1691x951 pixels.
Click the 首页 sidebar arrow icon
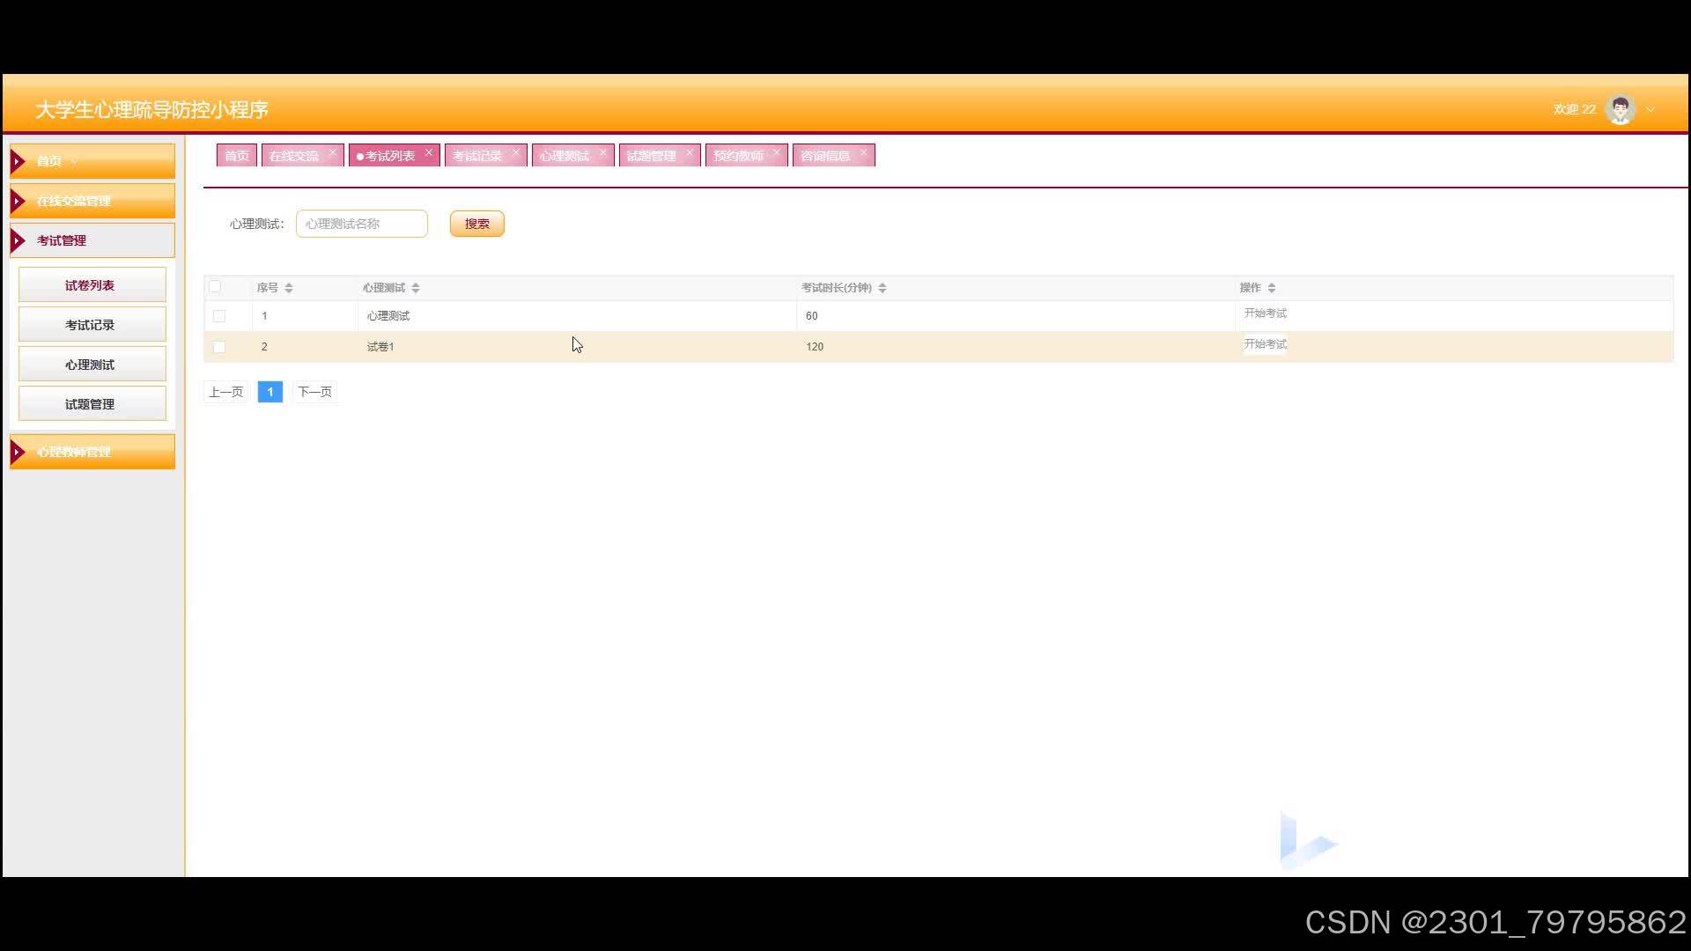pos(18,161)
